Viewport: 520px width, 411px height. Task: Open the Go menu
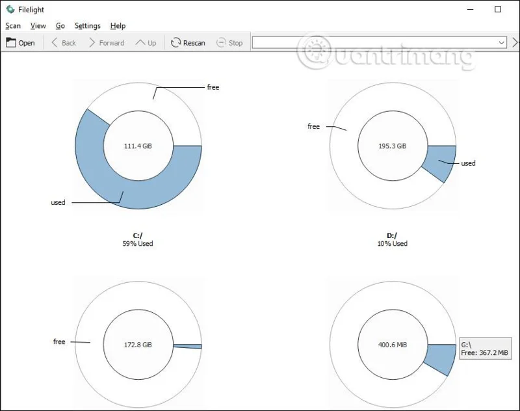pyautogui.click(x=60, y=25)
